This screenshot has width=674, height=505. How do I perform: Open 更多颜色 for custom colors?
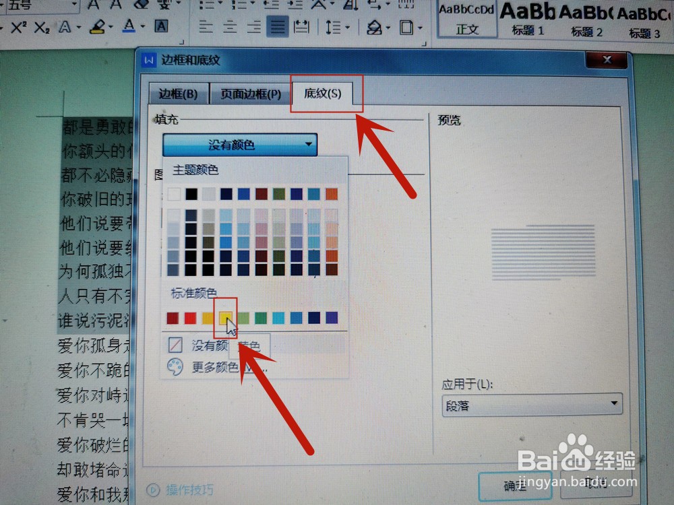[x=210, y=367]
